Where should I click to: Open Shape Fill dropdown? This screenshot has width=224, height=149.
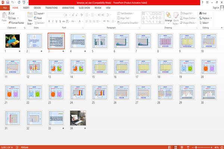186,13
